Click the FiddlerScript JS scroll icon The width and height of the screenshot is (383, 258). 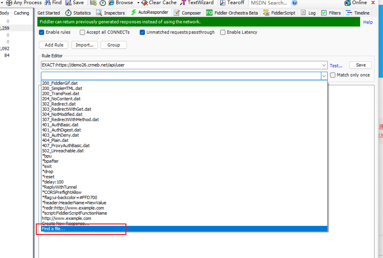click(x=266, y=13)
